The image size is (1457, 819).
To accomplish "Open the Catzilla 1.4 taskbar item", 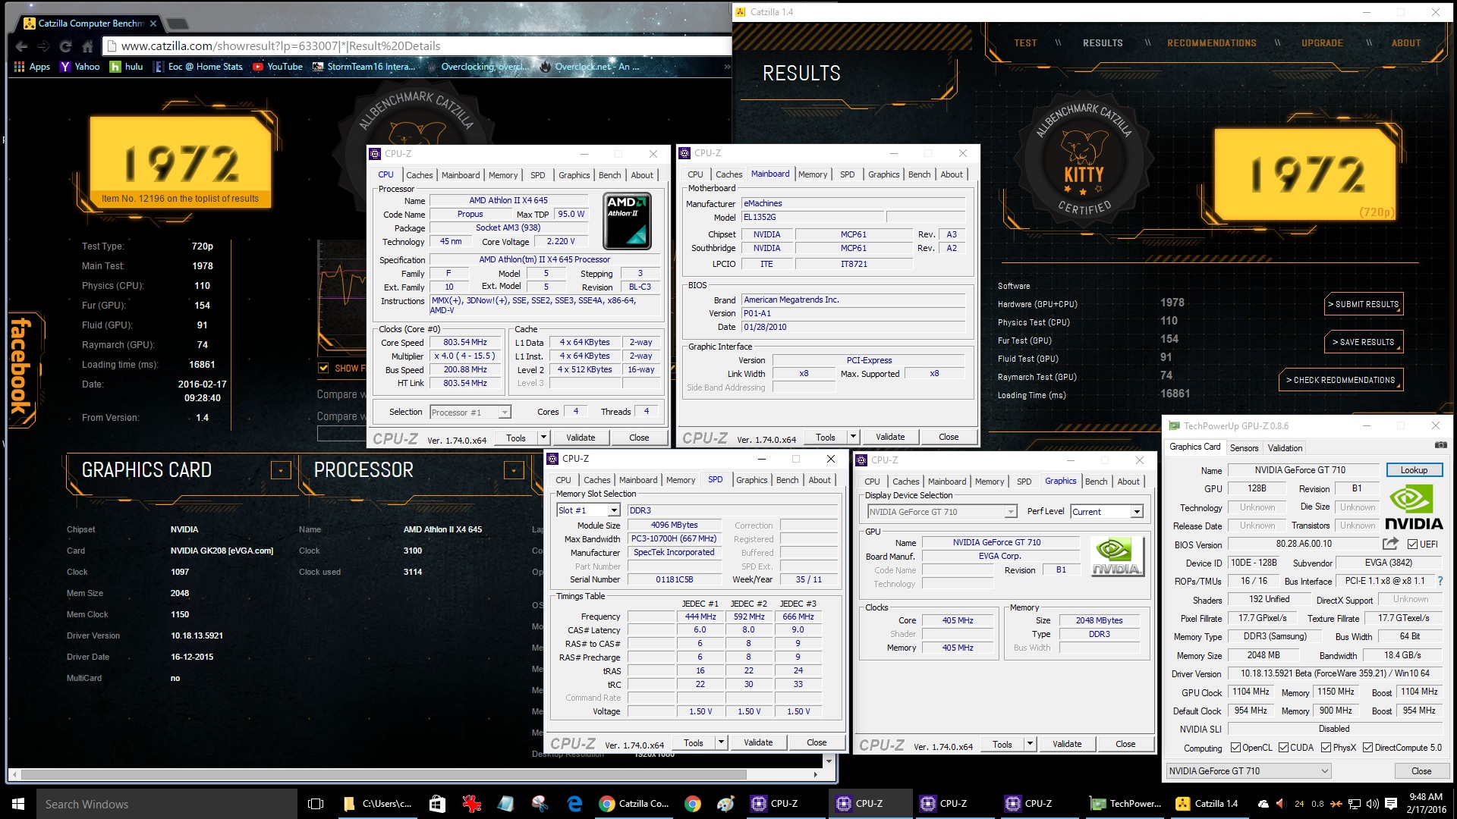I will coord(1207,804).
